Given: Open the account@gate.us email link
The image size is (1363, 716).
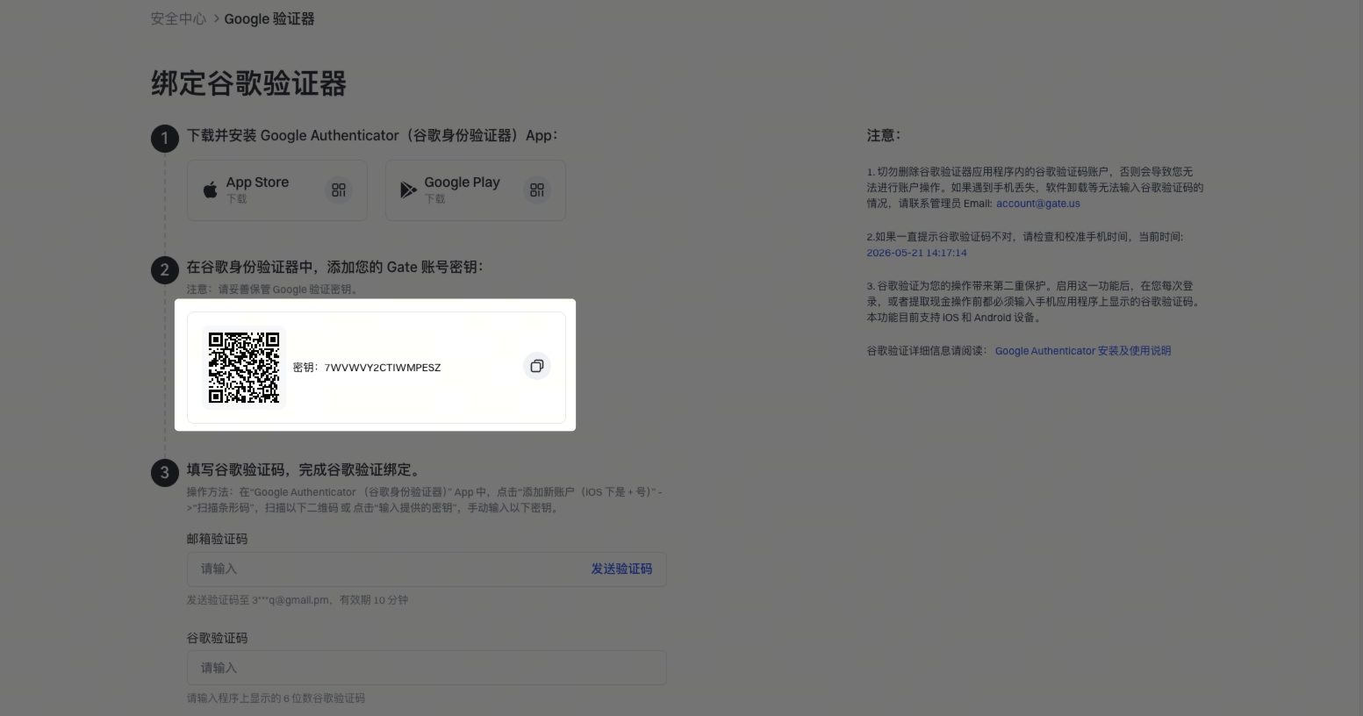Looking at the screenshot, I should (1038, 204).
